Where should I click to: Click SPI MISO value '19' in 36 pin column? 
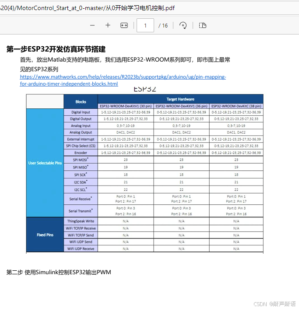tap(181, 167)
